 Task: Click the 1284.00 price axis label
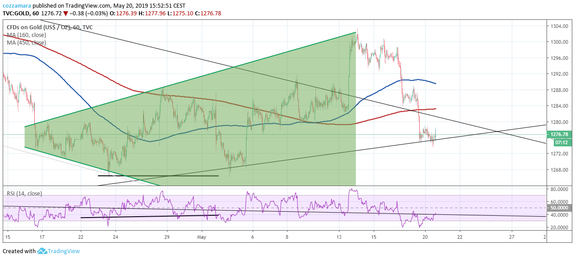pyautogui.click(x=559, y=106)
